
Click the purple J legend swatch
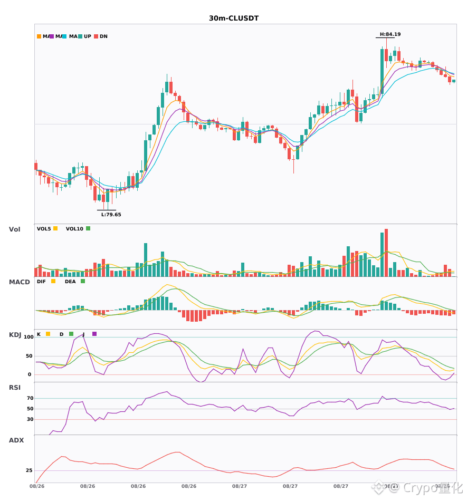tap(94, 334)
